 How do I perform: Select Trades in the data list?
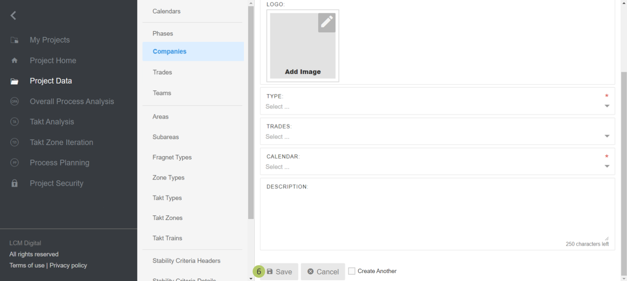[162, 72]
